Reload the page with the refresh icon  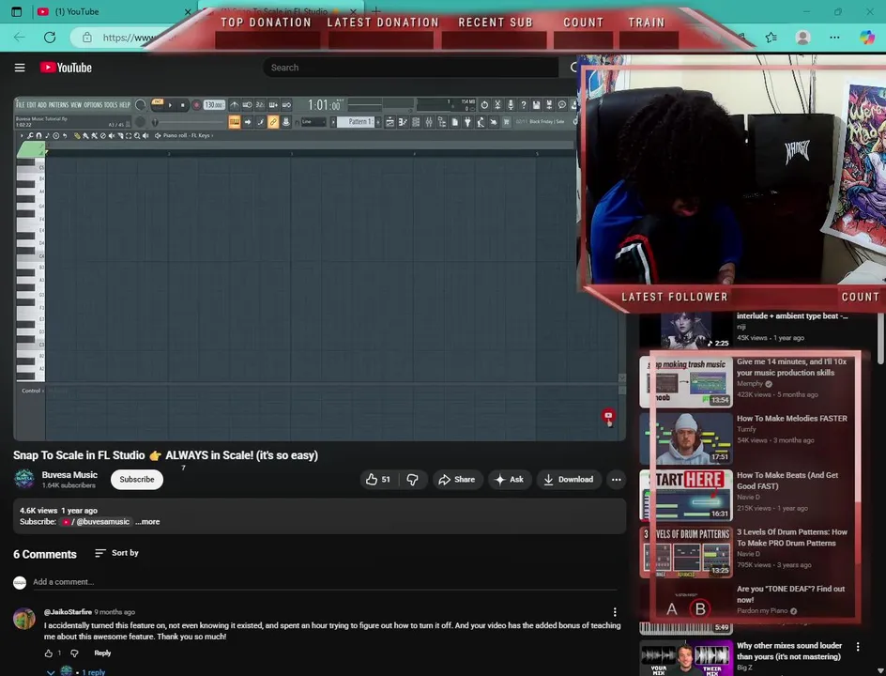[x=50, y=38]
